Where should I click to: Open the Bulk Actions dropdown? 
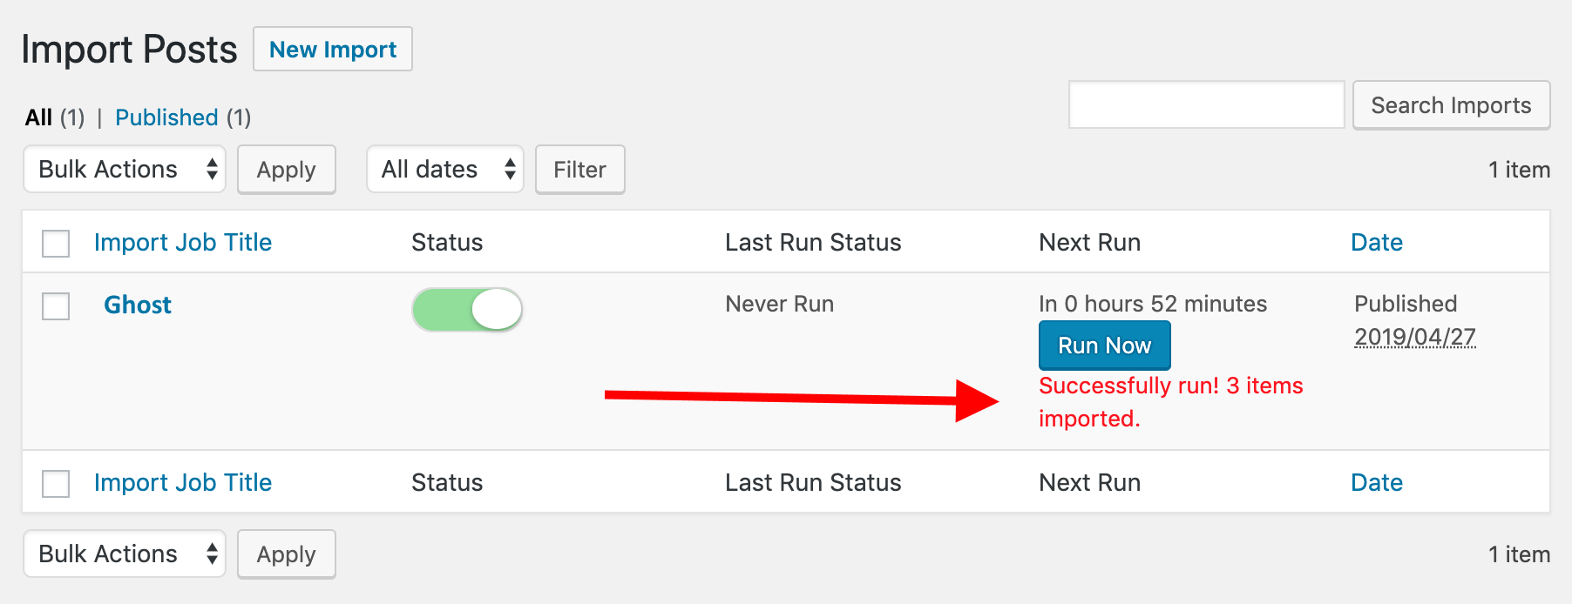(124, 169)
